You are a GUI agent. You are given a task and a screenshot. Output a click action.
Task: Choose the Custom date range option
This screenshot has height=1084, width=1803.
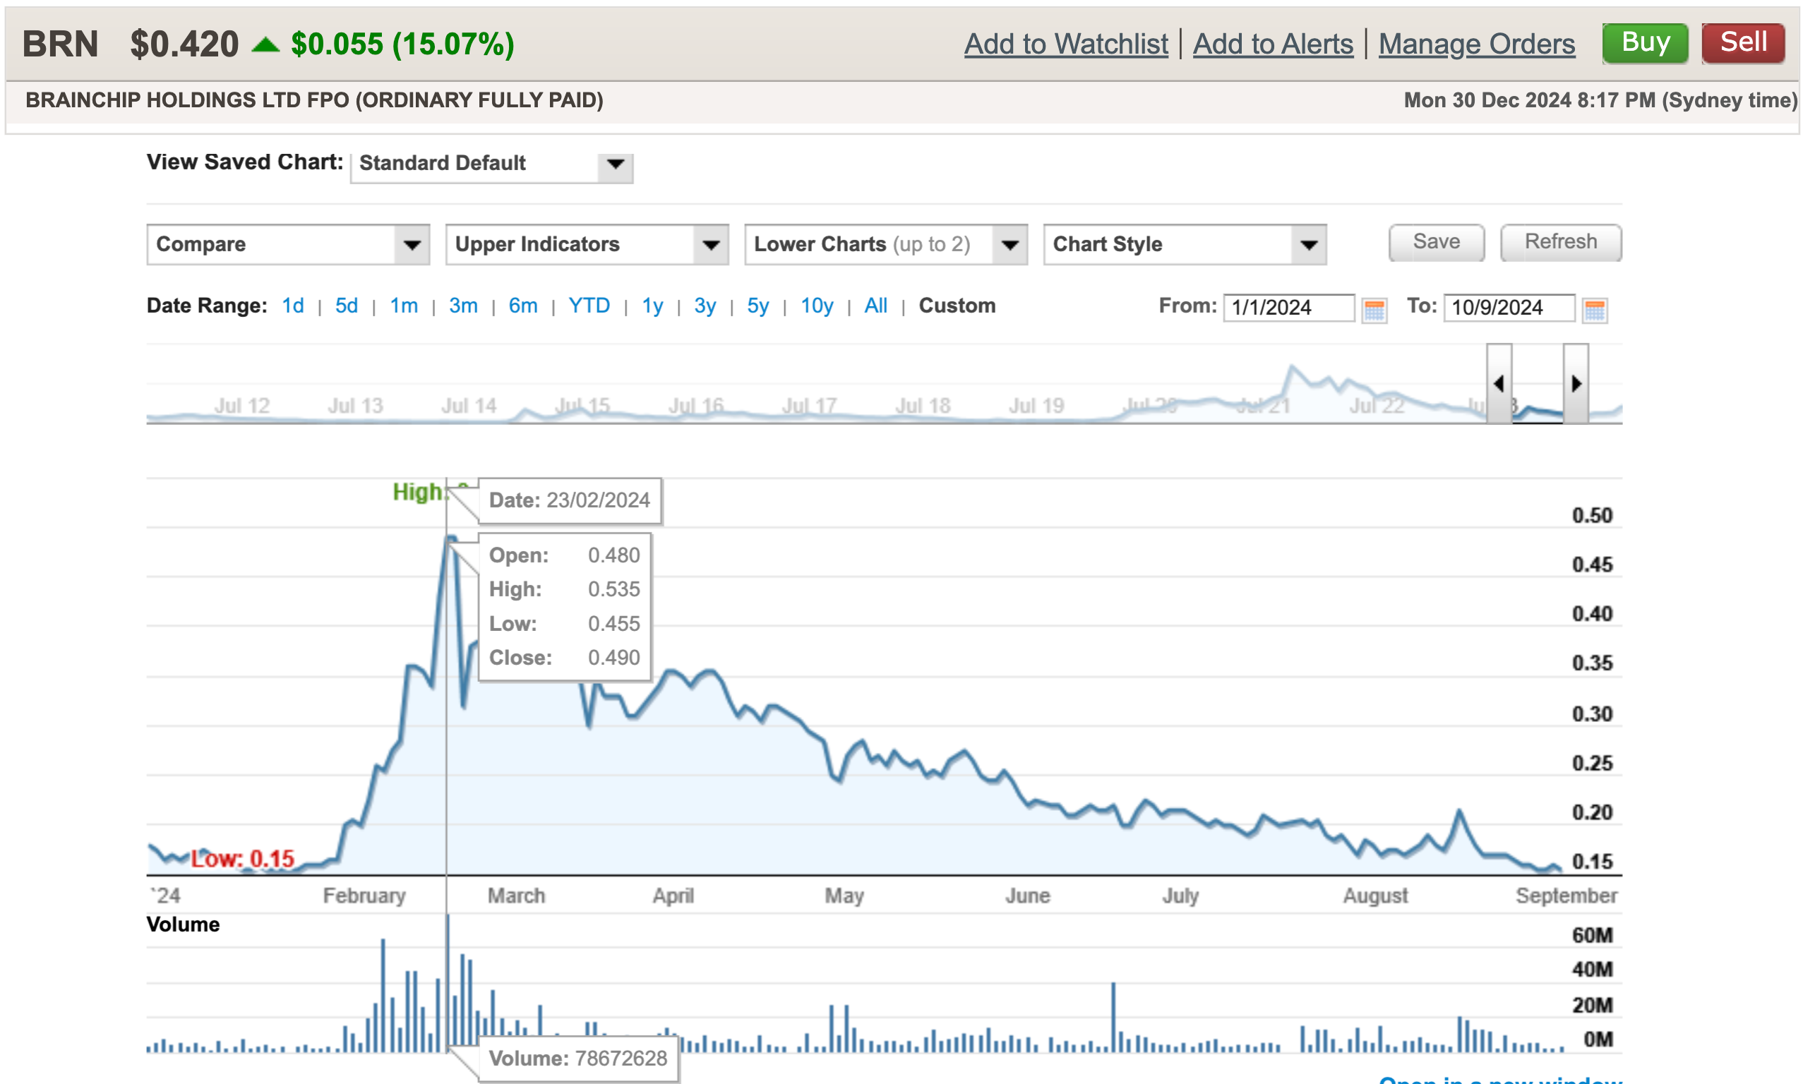pos(957,306)
